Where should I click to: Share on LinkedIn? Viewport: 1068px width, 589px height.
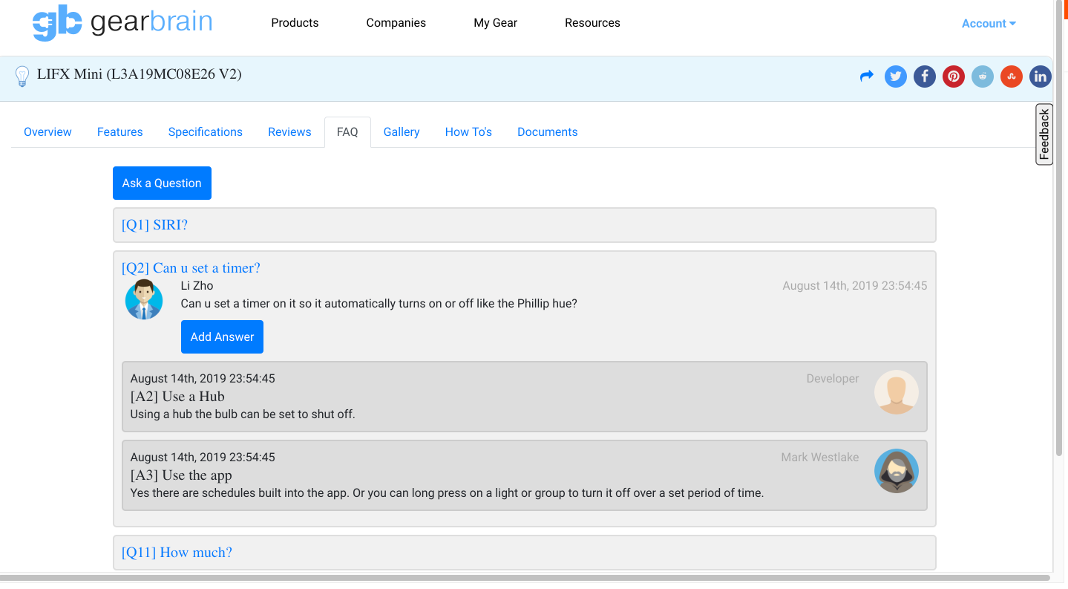coord(1041,76)
